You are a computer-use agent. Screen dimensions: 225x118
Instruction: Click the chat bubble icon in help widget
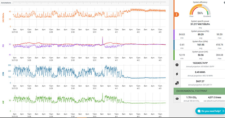coord(199,111)
